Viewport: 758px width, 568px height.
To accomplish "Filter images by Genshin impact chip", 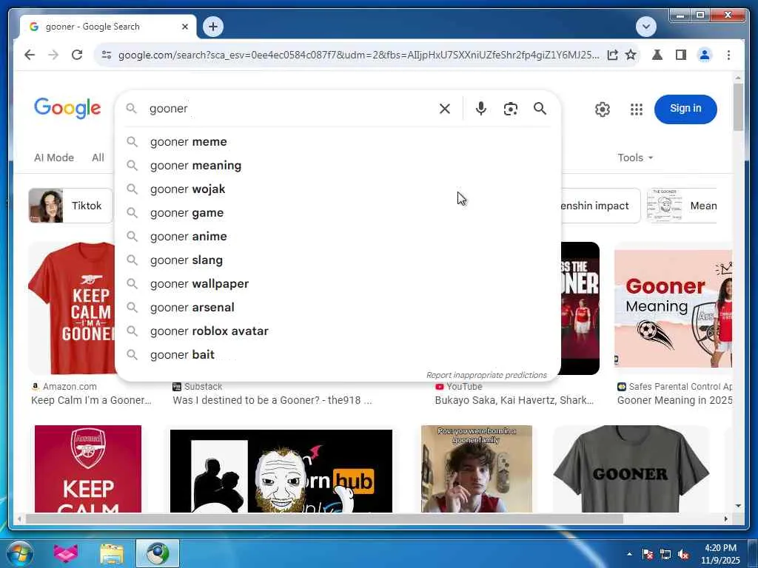I will [600, 206].
